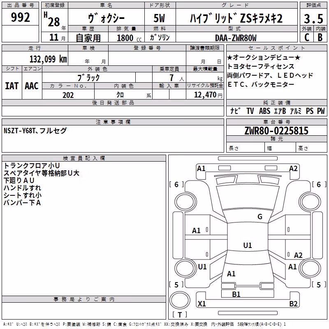Select TV in genuine equipment row
The width and height of the screenshot is (329, 329).
tap(250, 111)
